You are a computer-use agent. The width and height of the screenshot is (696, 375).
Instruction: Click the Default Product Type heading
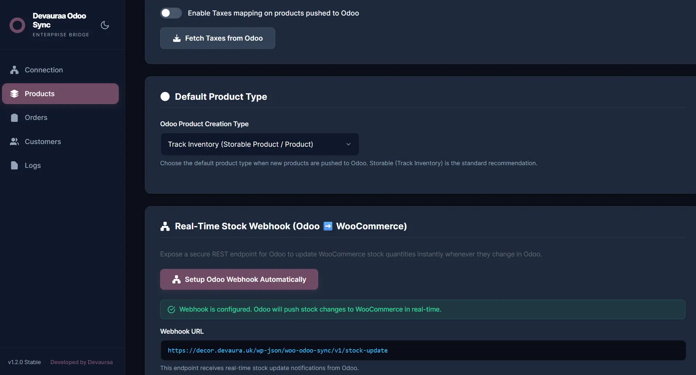click(221, 97)
